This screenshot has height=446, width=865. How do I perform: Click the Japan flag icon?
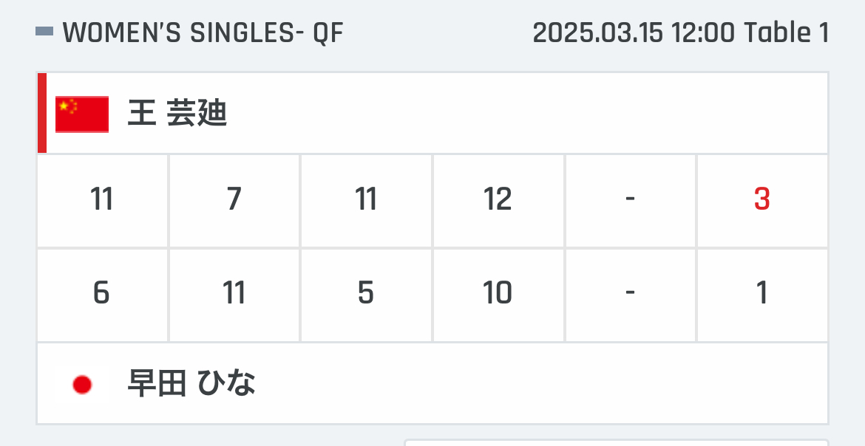[x=81, y=384]
